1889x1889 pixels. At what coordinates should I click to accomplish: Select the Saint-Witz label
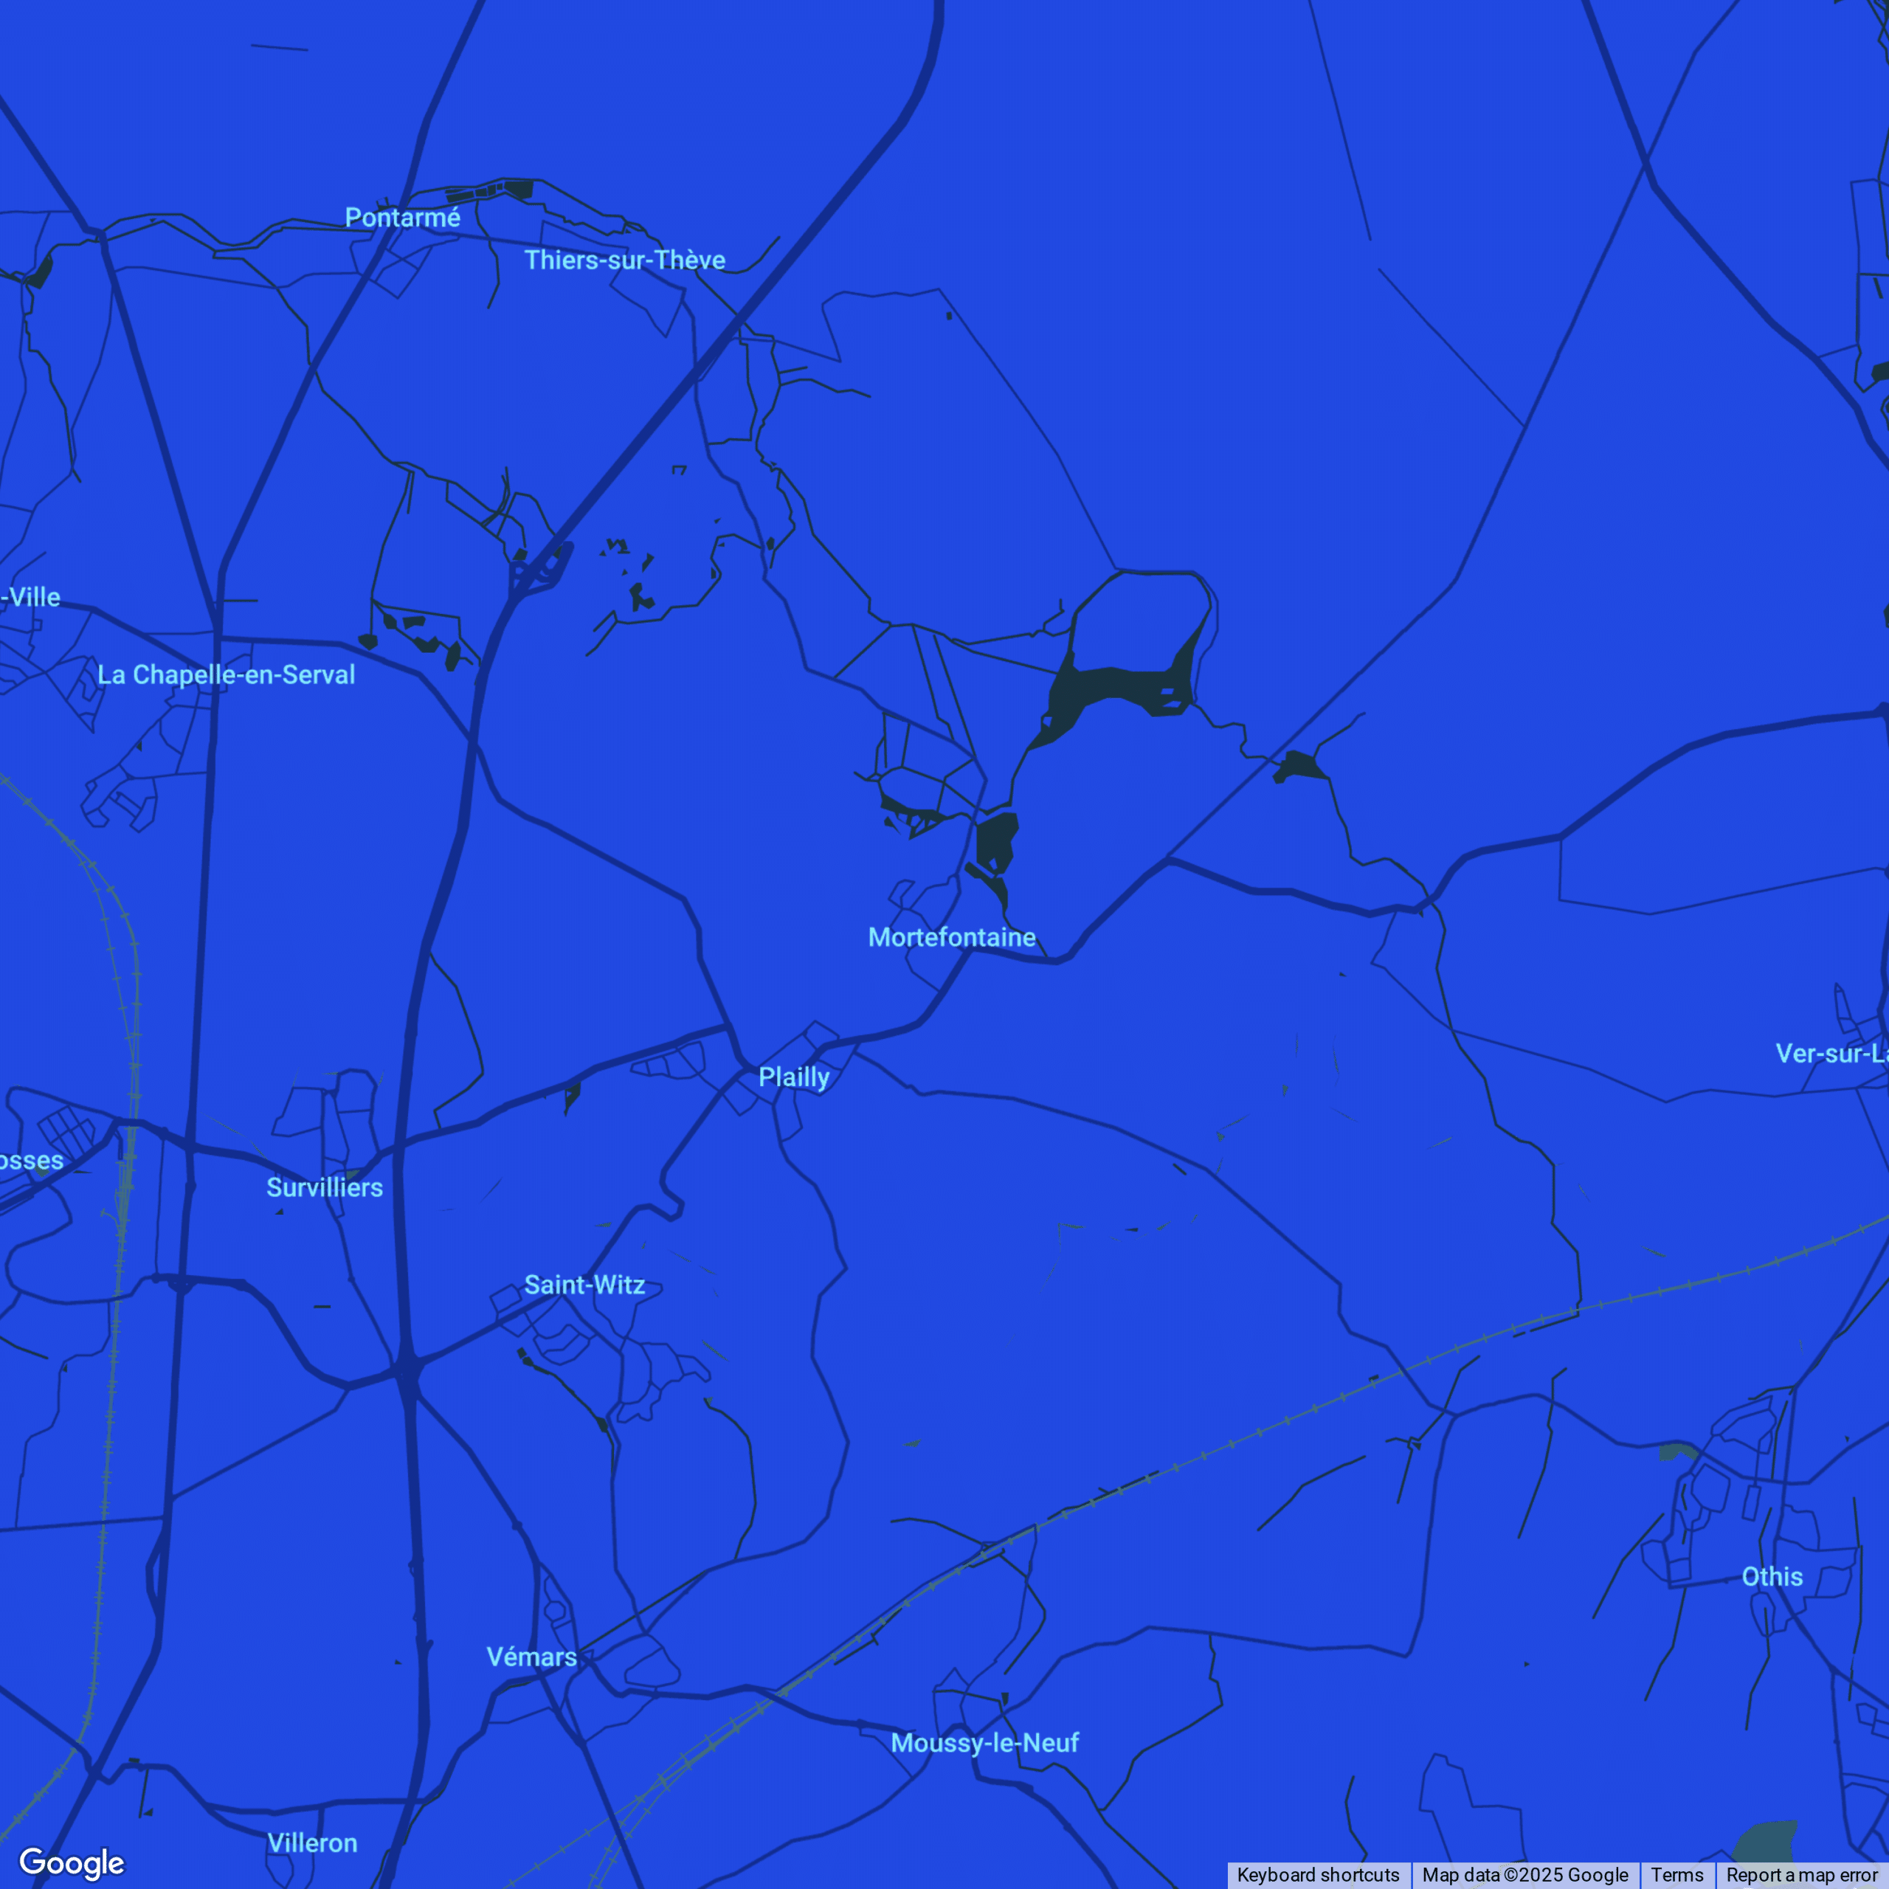pyautogui.click(x=584, y=1285)
